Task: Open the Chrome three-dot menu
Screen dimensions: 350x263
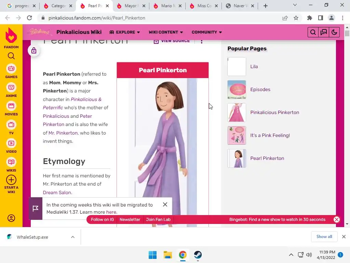Action: pos(342,18)
